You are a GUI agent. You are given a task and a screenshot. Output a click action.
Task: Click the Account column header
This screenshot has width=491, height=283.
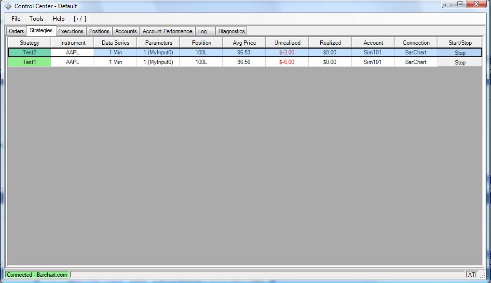tap(373, 43)
